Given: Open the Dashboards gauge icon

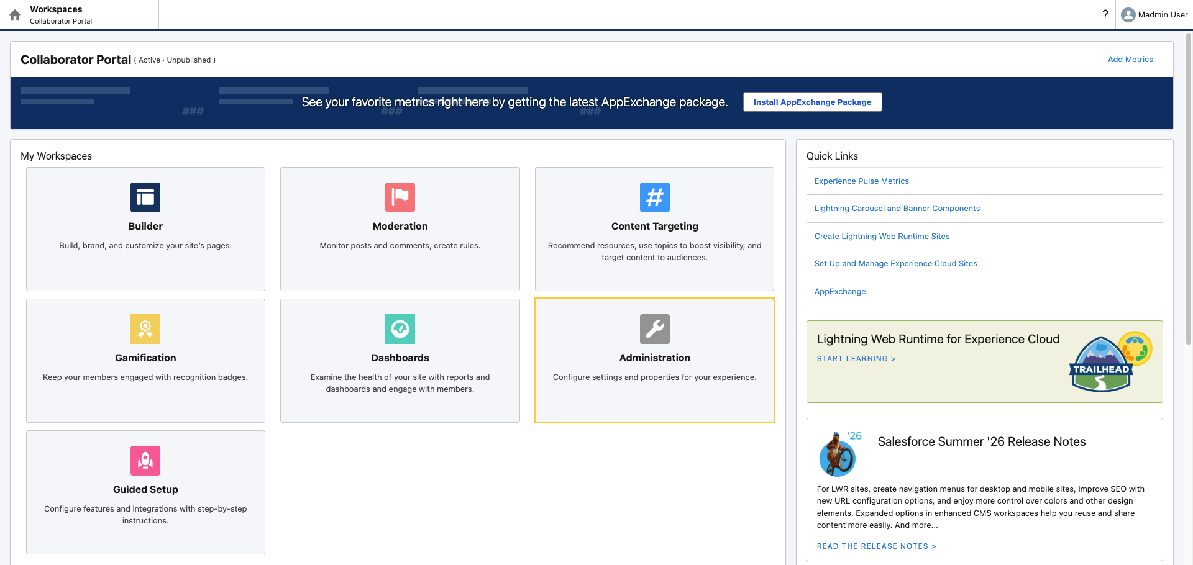Looking at the screenshot, I should point(400,329).
